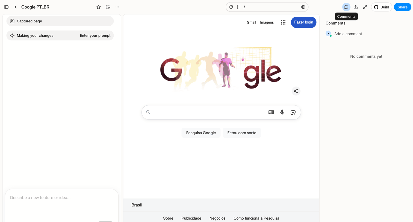This screenshot has height=222, width=413.
Task: Open the Gmail link
Action: tap(251, 22)
